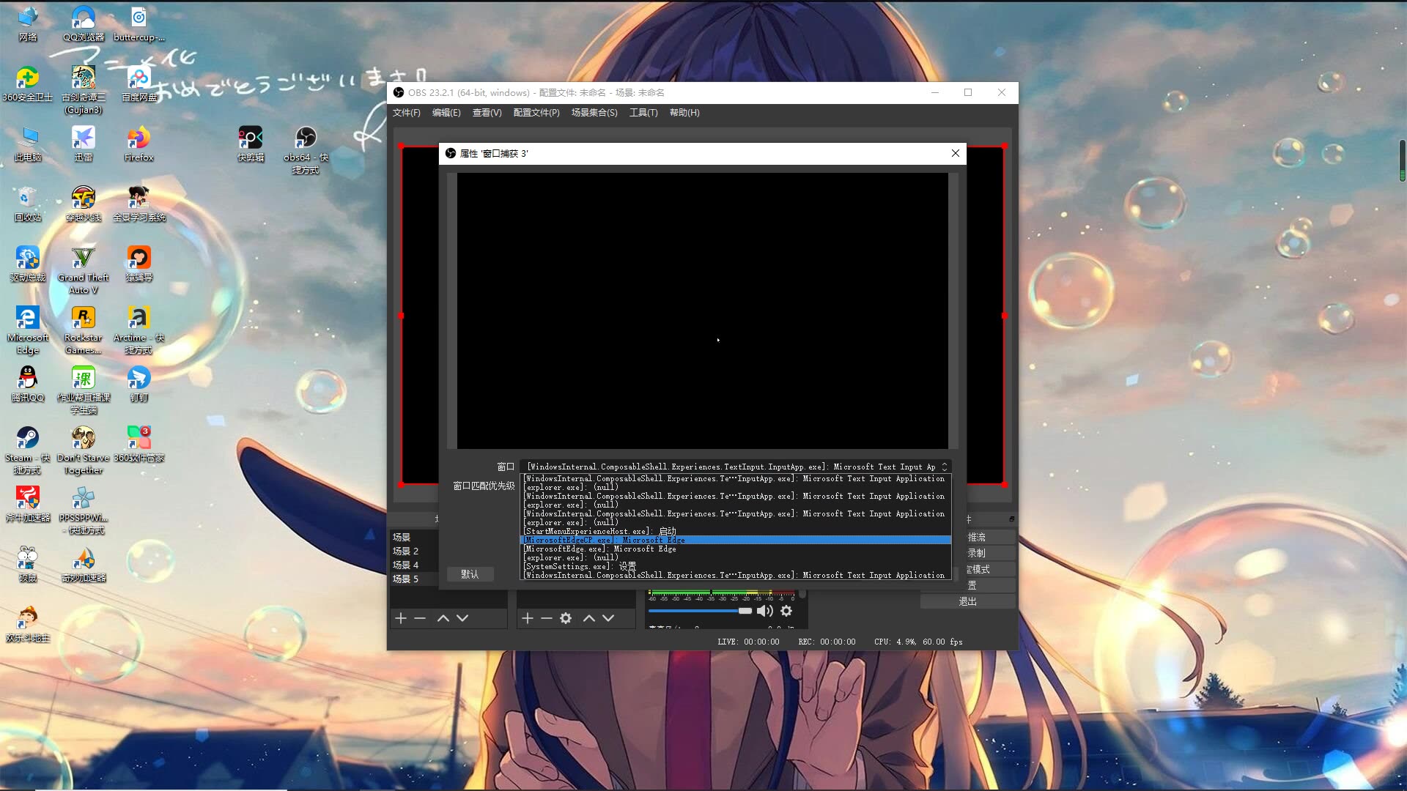Open the 此电脑 desktop icon
This screenshot has height=791, width=1407.
coord(28,144)
